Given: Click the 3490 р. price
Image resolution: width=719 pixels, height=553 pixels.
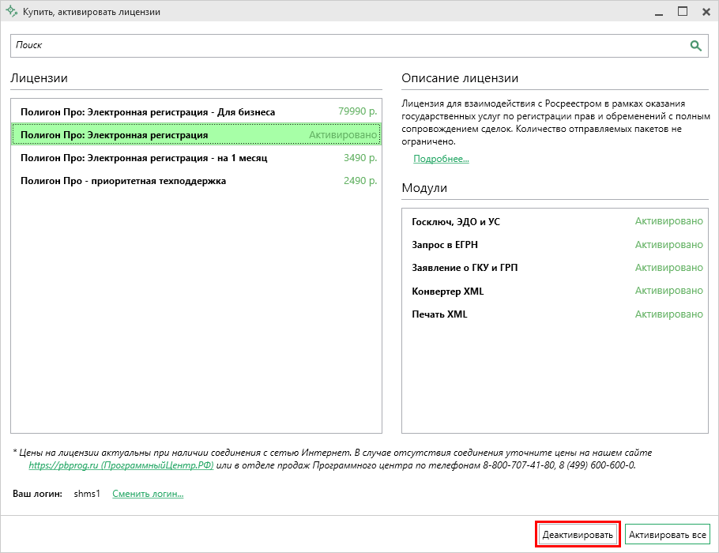Looking at the screenshot, I should (x=360, y=158).
